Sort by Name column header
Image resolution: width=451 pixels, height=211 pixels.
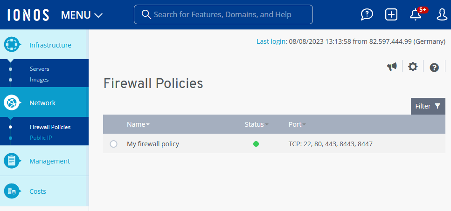(x=138, y=124)
